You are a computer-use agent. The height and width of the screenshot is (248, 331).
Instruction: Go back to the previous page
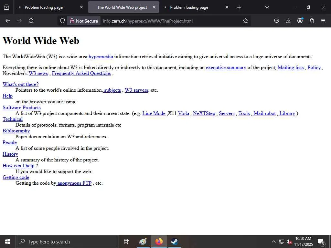click(x=8, y=21)
